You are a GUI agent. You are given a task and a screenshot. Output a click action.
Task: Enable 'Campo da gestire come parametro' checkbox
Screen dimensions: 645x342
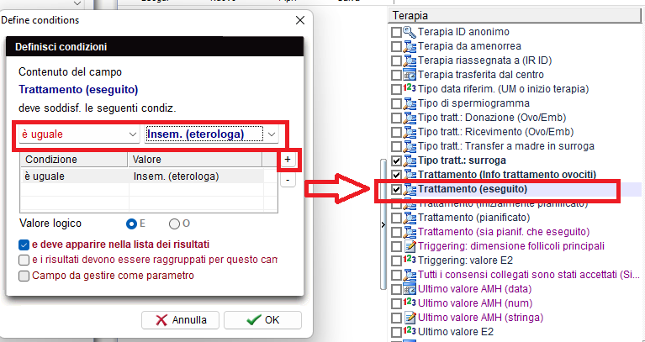coord(24,276)
